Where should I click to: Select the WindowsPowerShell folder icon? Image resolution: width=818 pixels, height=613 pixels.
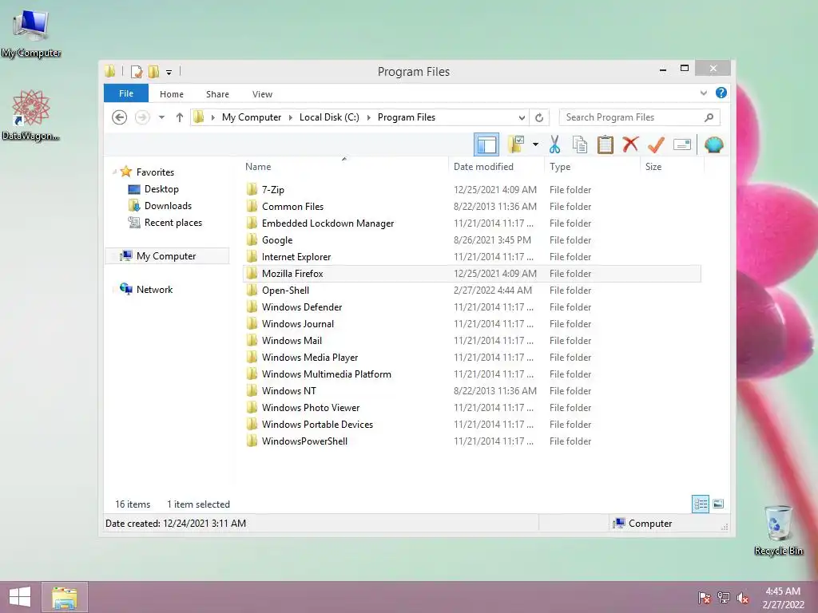pos(252,441)
